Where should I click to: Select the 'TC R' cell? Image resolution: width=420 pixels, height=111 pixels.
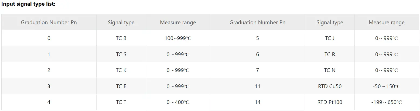tap(330, 54)
